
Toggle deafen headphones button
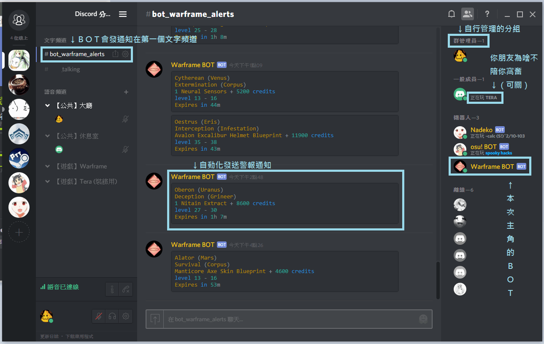pos(112,316)
